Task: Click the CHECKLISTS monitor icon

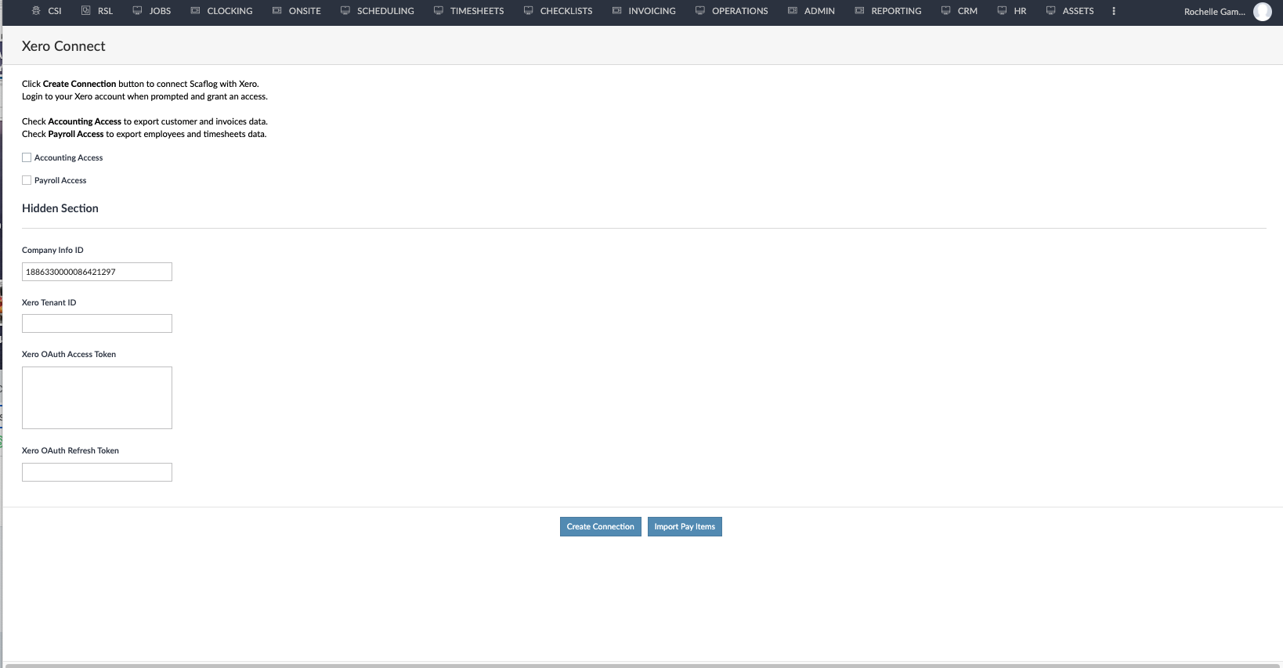Action: (528, 11)
